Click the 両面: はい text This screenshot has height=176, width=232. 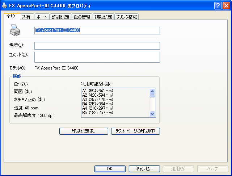click(x=23, y=92)
